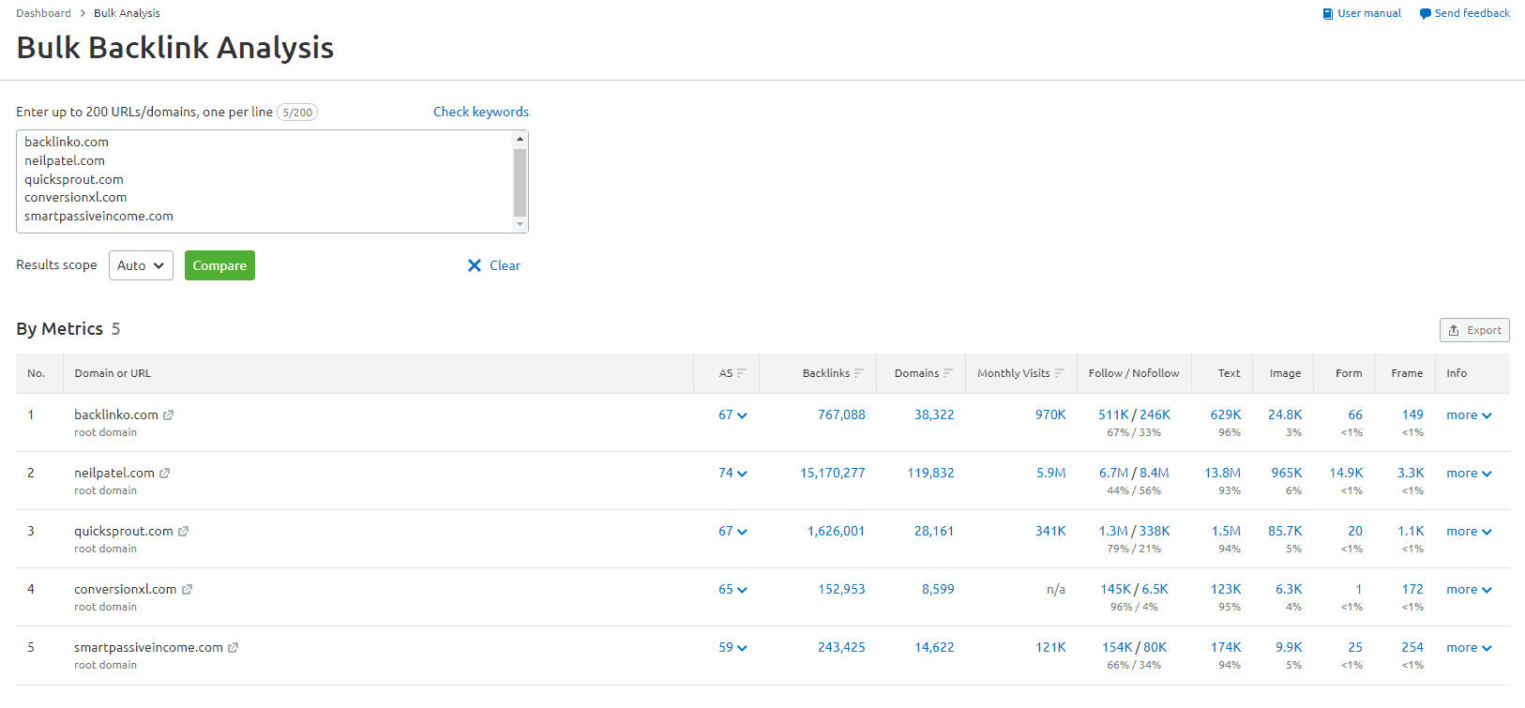1525x708 pixels.
Task: Expand more info for conversionxl.com
Action: (x=1469, y=589)
